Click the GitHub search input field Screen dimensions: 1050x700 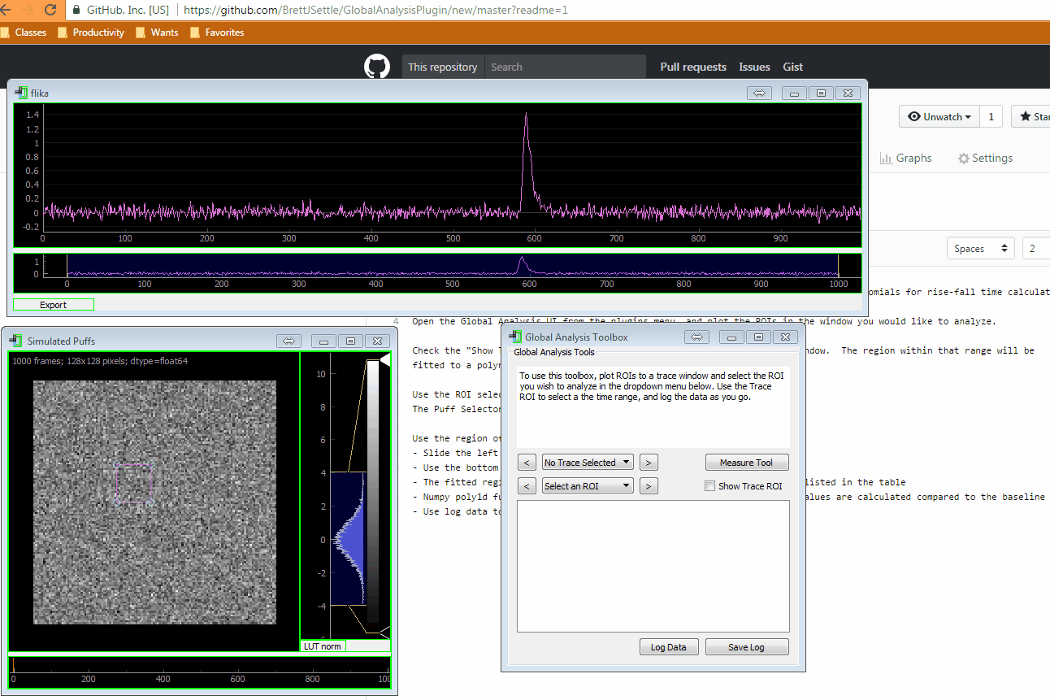click(x=566, y=67)
